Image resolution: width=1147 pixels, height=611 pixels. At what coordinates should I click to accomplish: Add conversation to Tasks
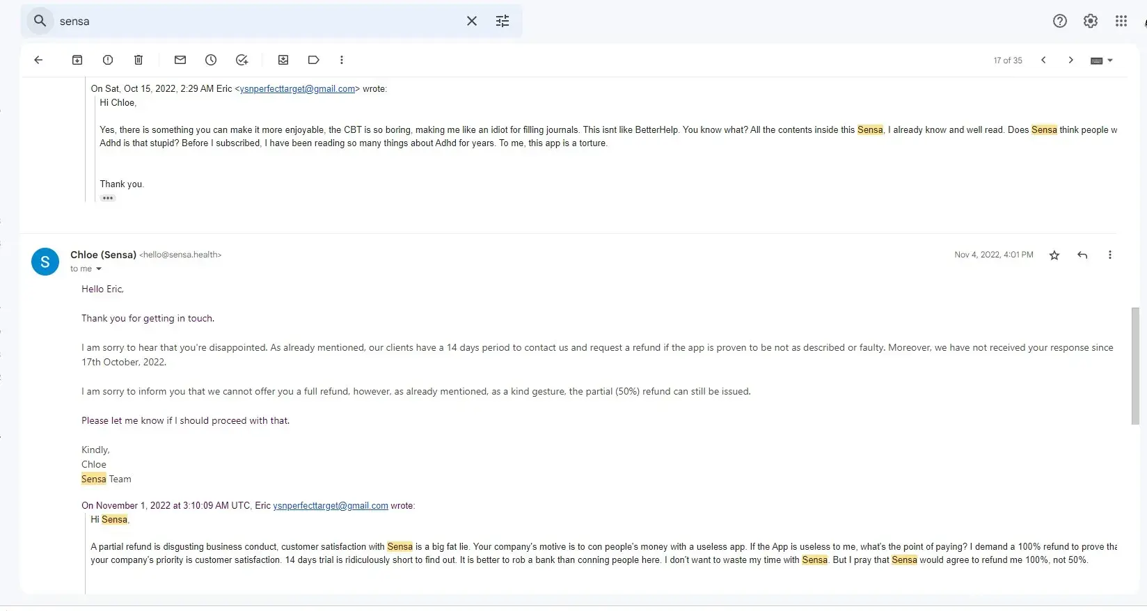click(242, 60)
